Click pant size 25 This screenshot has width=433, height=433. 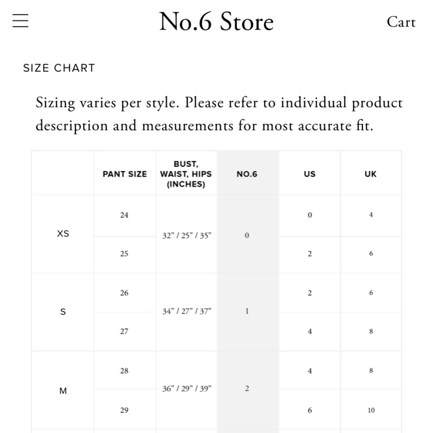coord(124,254)
